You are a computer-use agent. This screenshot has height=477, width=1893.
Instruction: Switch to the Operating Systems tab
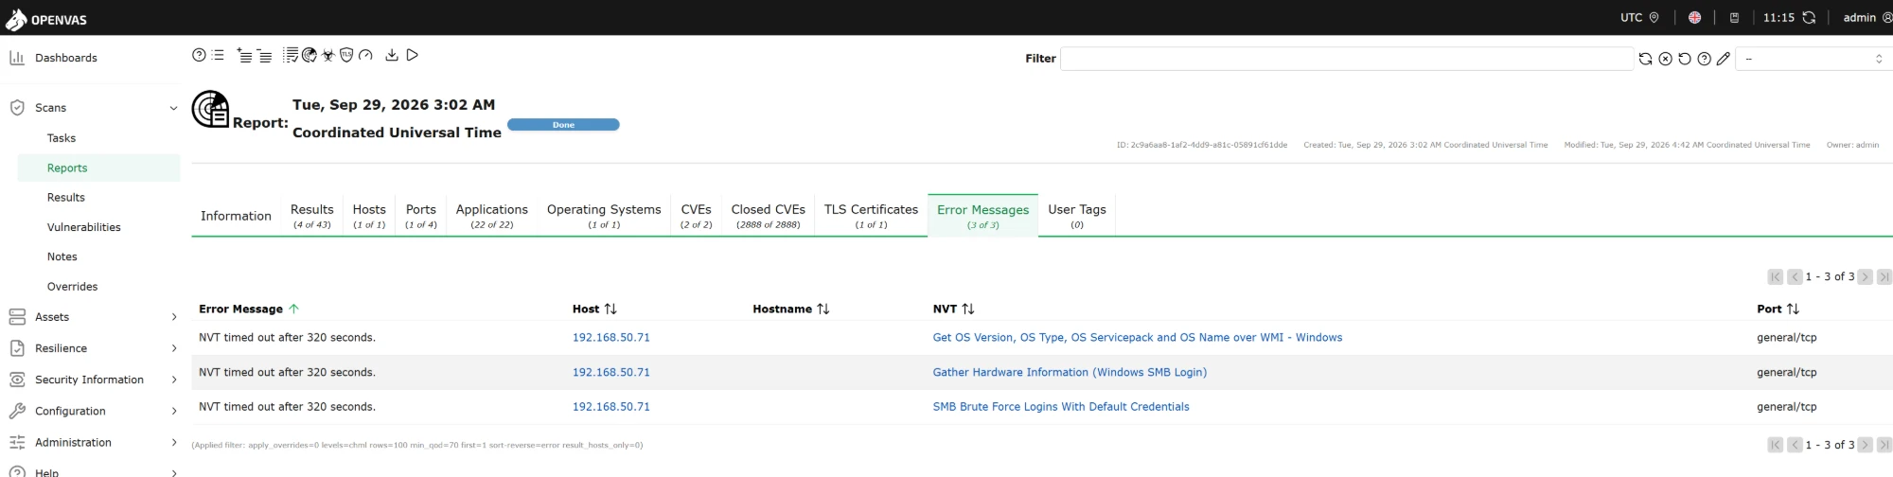tap(604, 216)
